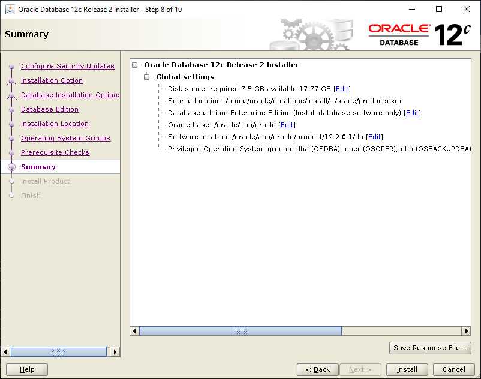Click Edit link for Software location
This screenshot has height=379, width=481.
pyautogui.click(x=375, y=137)
